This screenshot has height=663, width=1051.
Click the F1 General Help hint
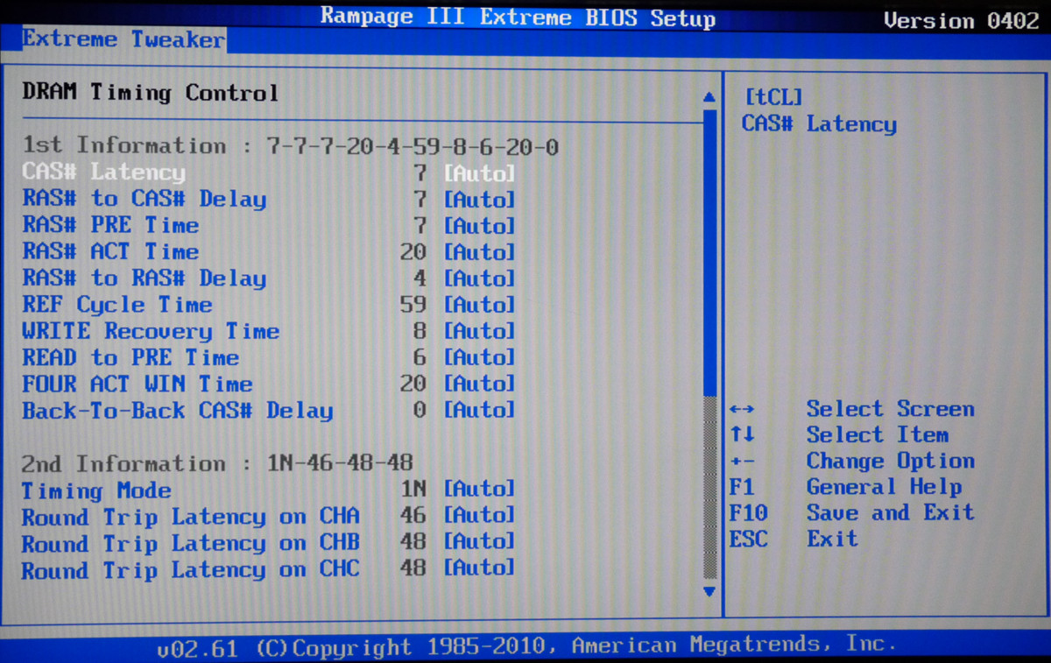pos(845,487)
